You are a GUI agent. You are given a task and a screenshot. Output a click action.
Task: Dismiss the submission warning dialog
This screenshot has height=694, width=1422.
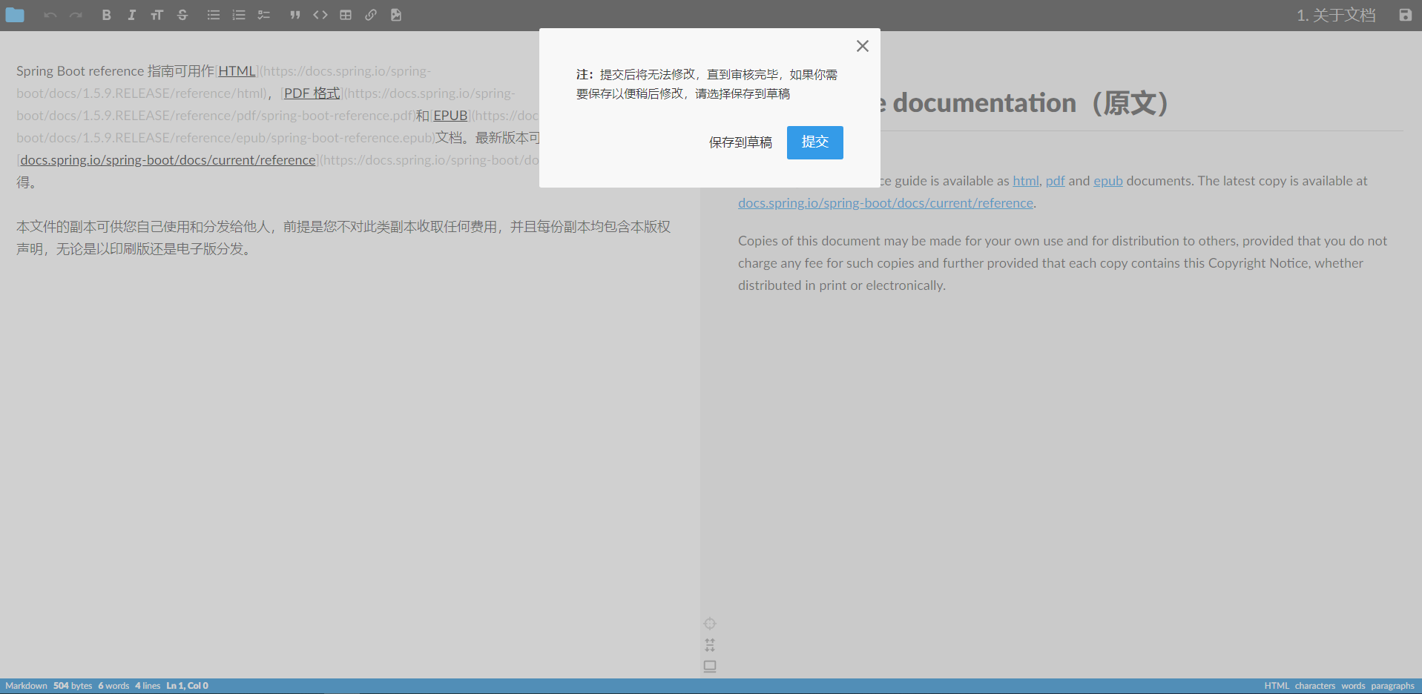point(862,45)
